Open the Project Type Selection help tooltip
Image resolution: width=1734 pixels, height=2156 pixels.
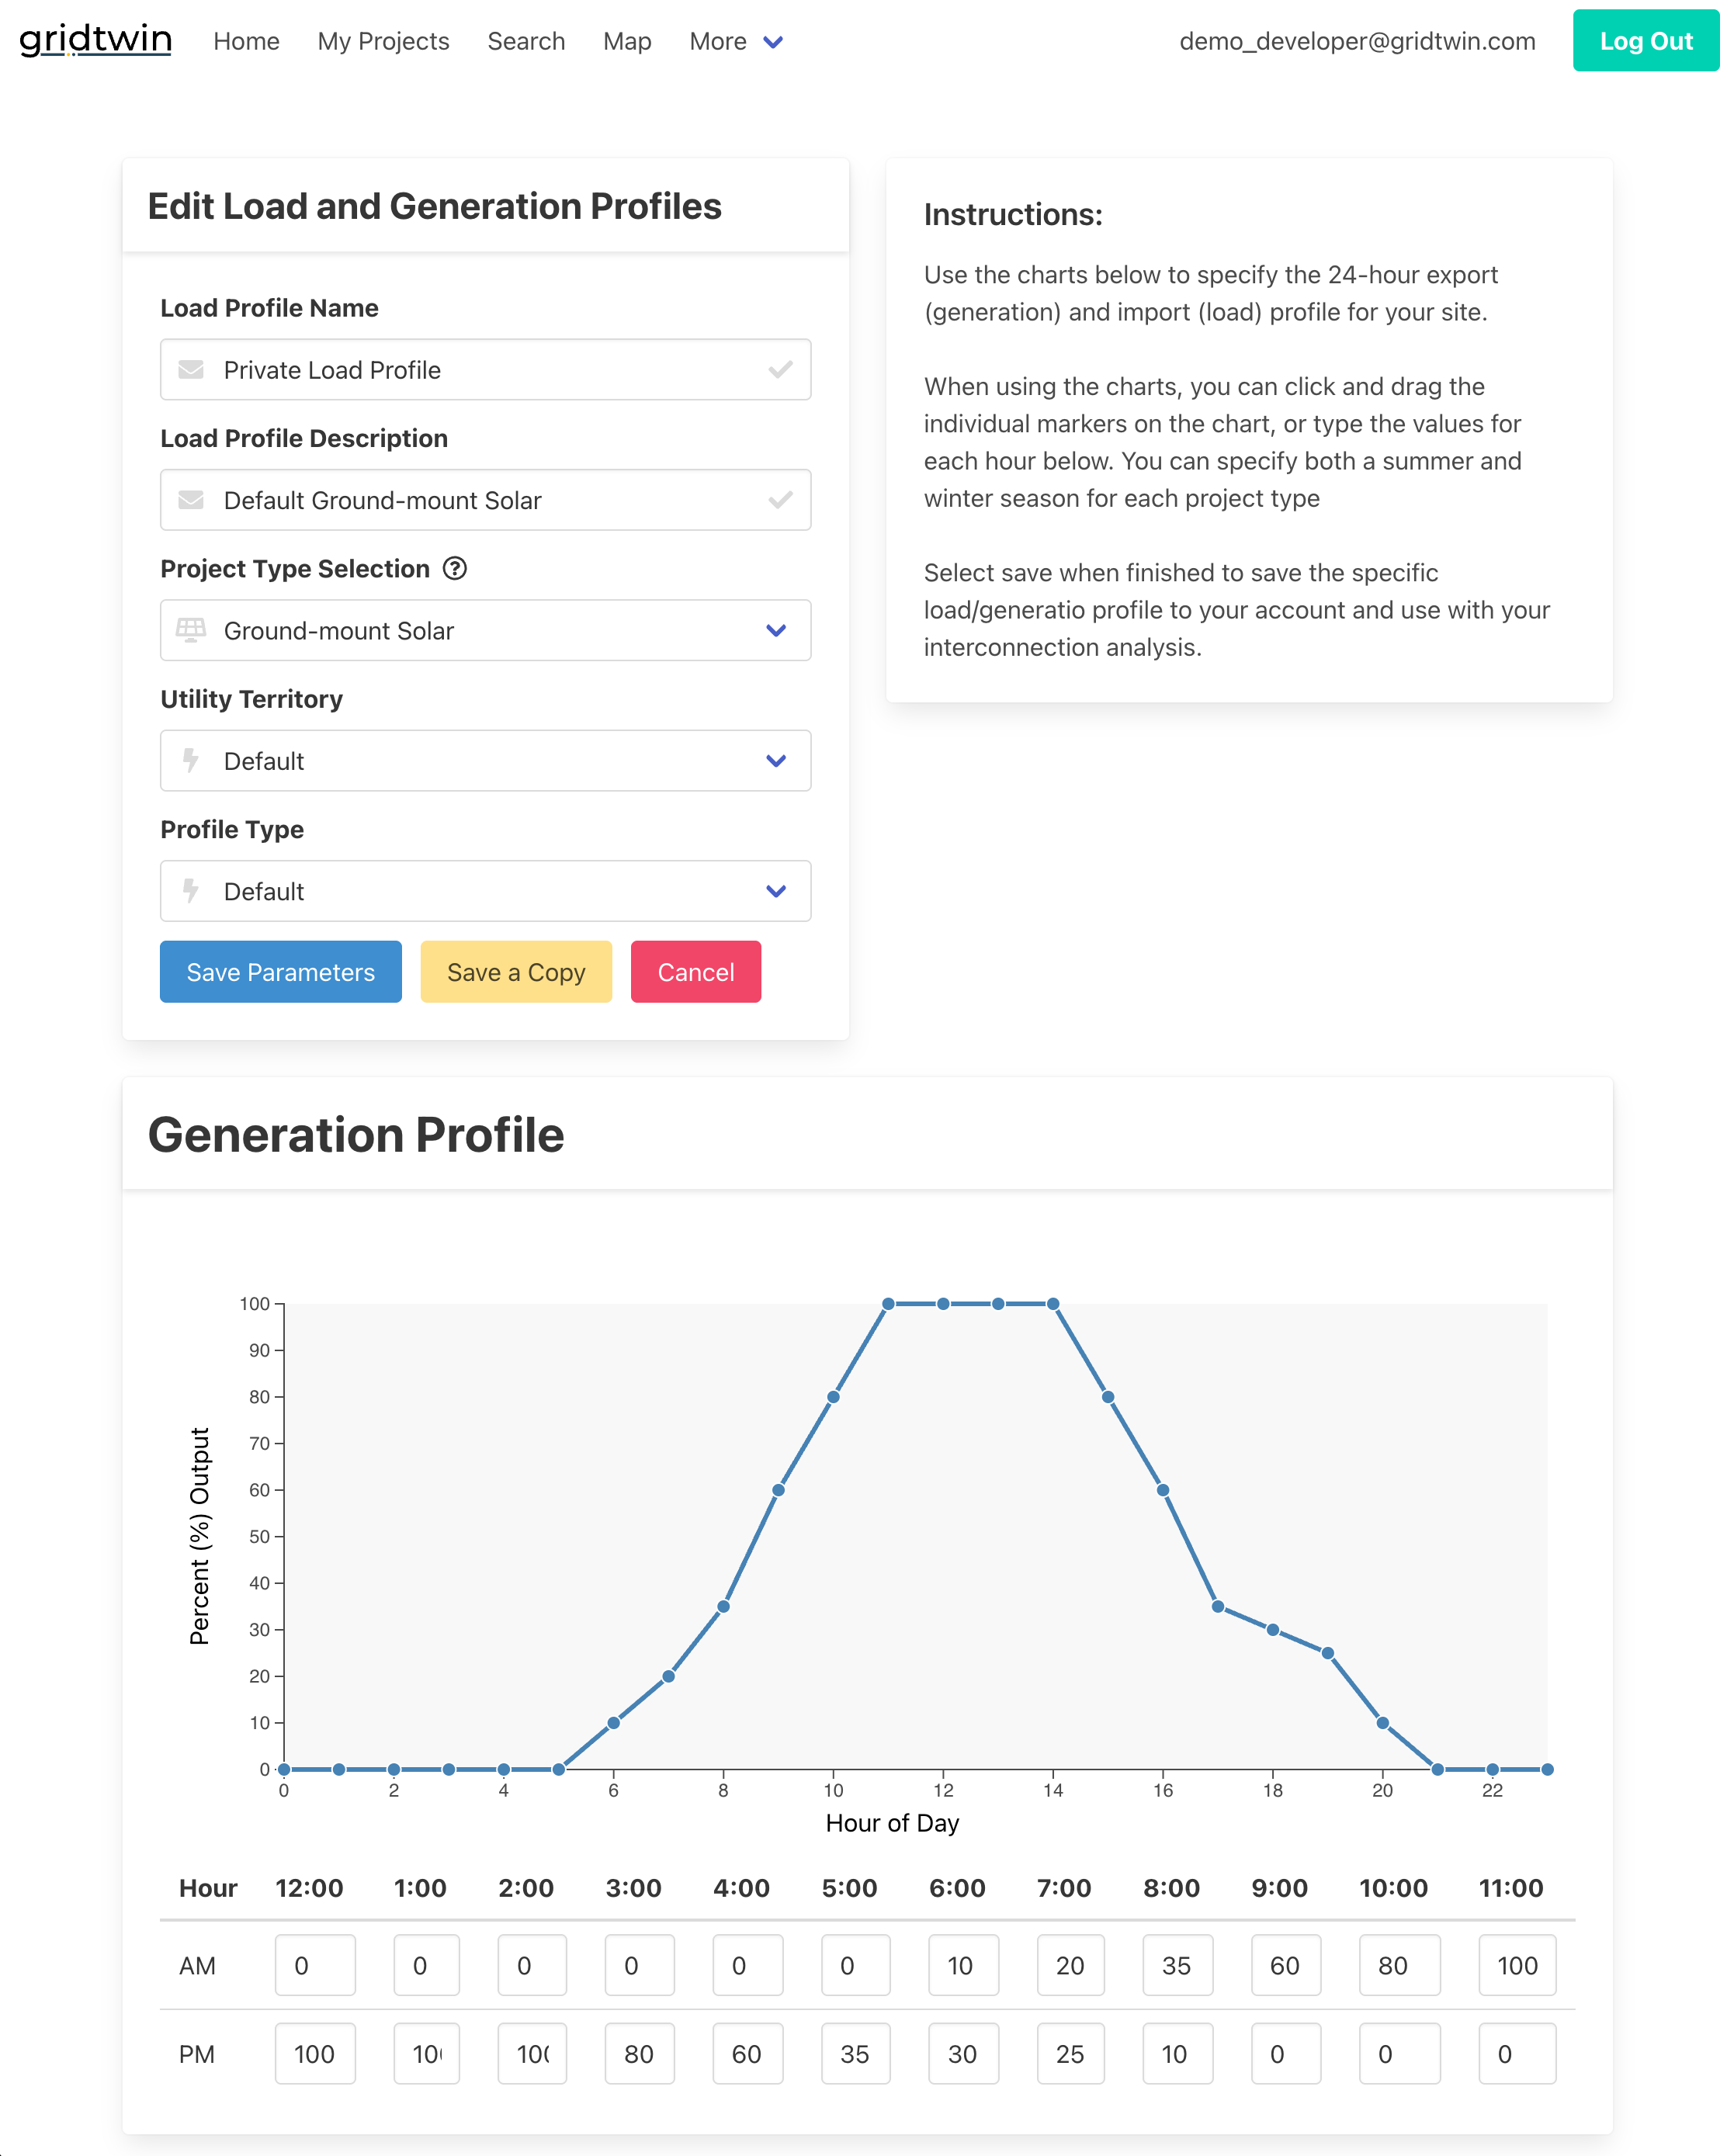(x=455, y=568)
